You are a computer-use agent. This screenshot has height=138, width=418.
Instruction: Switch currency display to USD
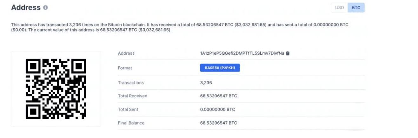coord(339,8)
